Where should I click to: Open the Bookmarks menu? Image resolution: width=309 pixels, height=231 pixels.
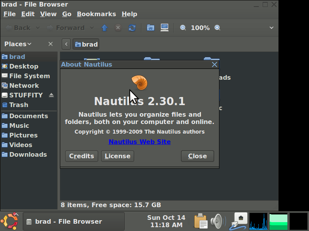click(x=96, y=14)
